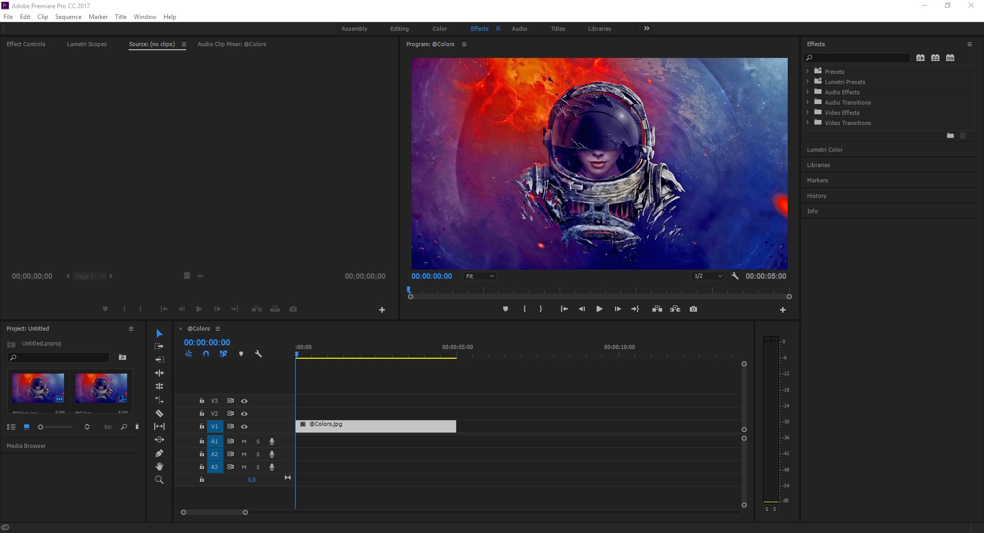The width and height of the screenshot is (984, 533).
Task: Go to In point in Program monitor
Action: click(x=564, y=309)
